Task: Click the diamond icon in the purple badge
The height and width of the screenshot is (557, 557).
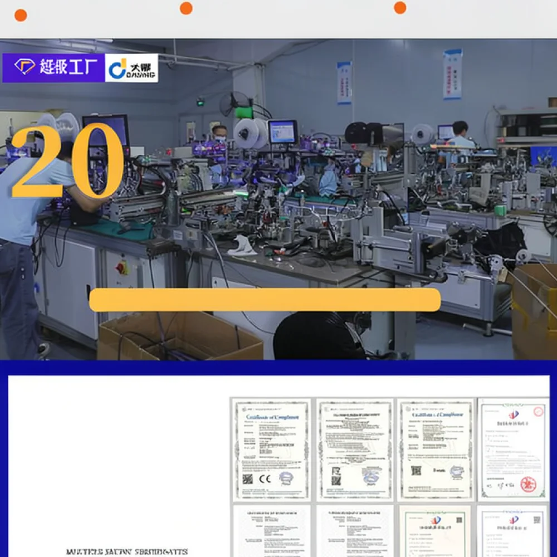Action: (25, 66)
